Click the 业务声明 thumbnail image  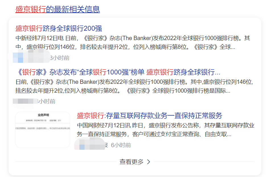pos(43,130)
